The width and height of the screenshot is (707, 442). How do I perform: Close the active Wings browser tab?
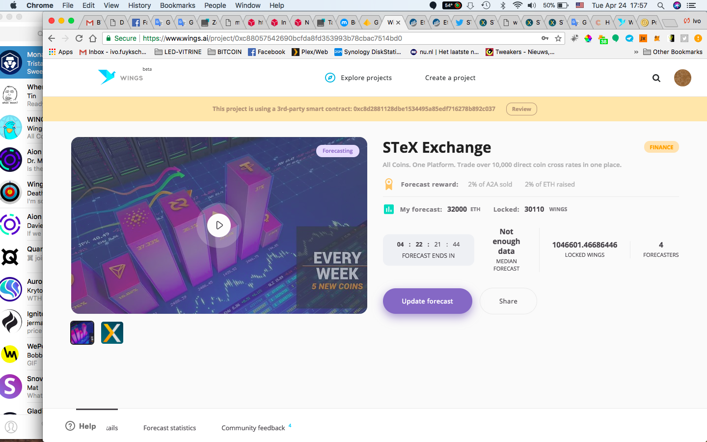[398, 22]
